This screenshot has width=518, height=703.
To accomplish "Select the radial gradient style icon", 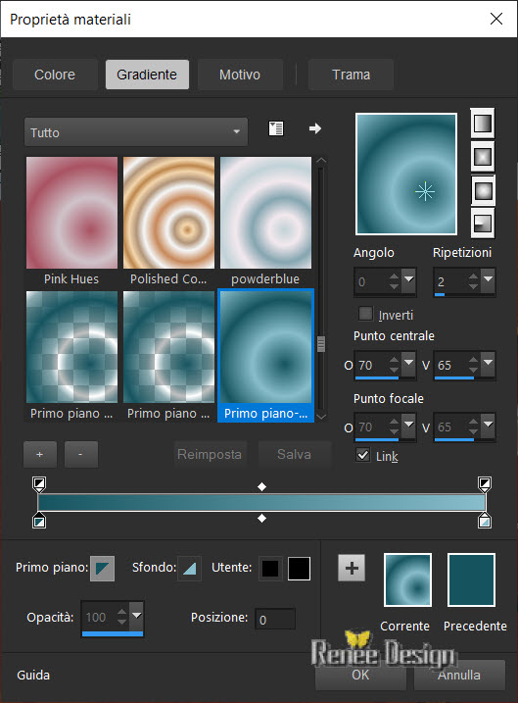I will click(x=482, y=224).
